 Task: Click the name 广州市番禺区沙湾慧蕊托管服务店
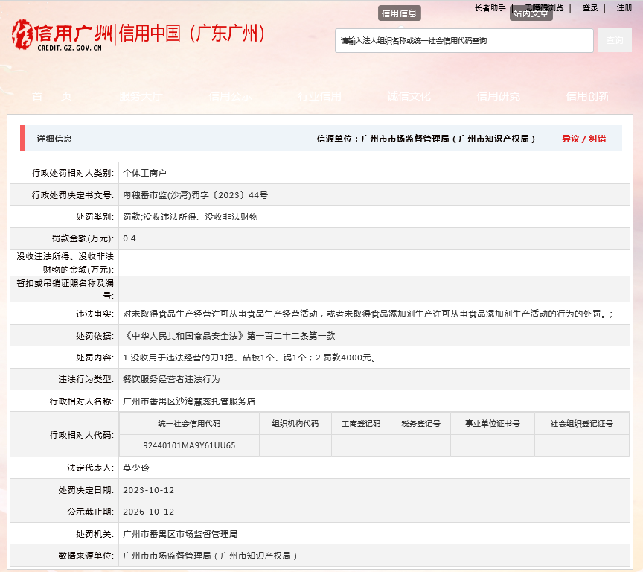(189, 401)
